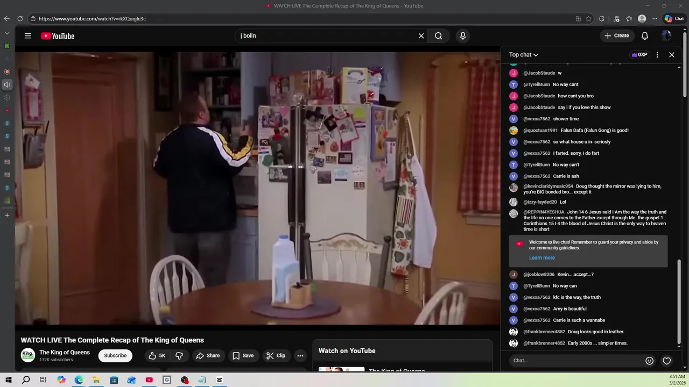The image size is (689, 387).
Task: Open more video actions (three dots)
Action: tap(300, 355)
